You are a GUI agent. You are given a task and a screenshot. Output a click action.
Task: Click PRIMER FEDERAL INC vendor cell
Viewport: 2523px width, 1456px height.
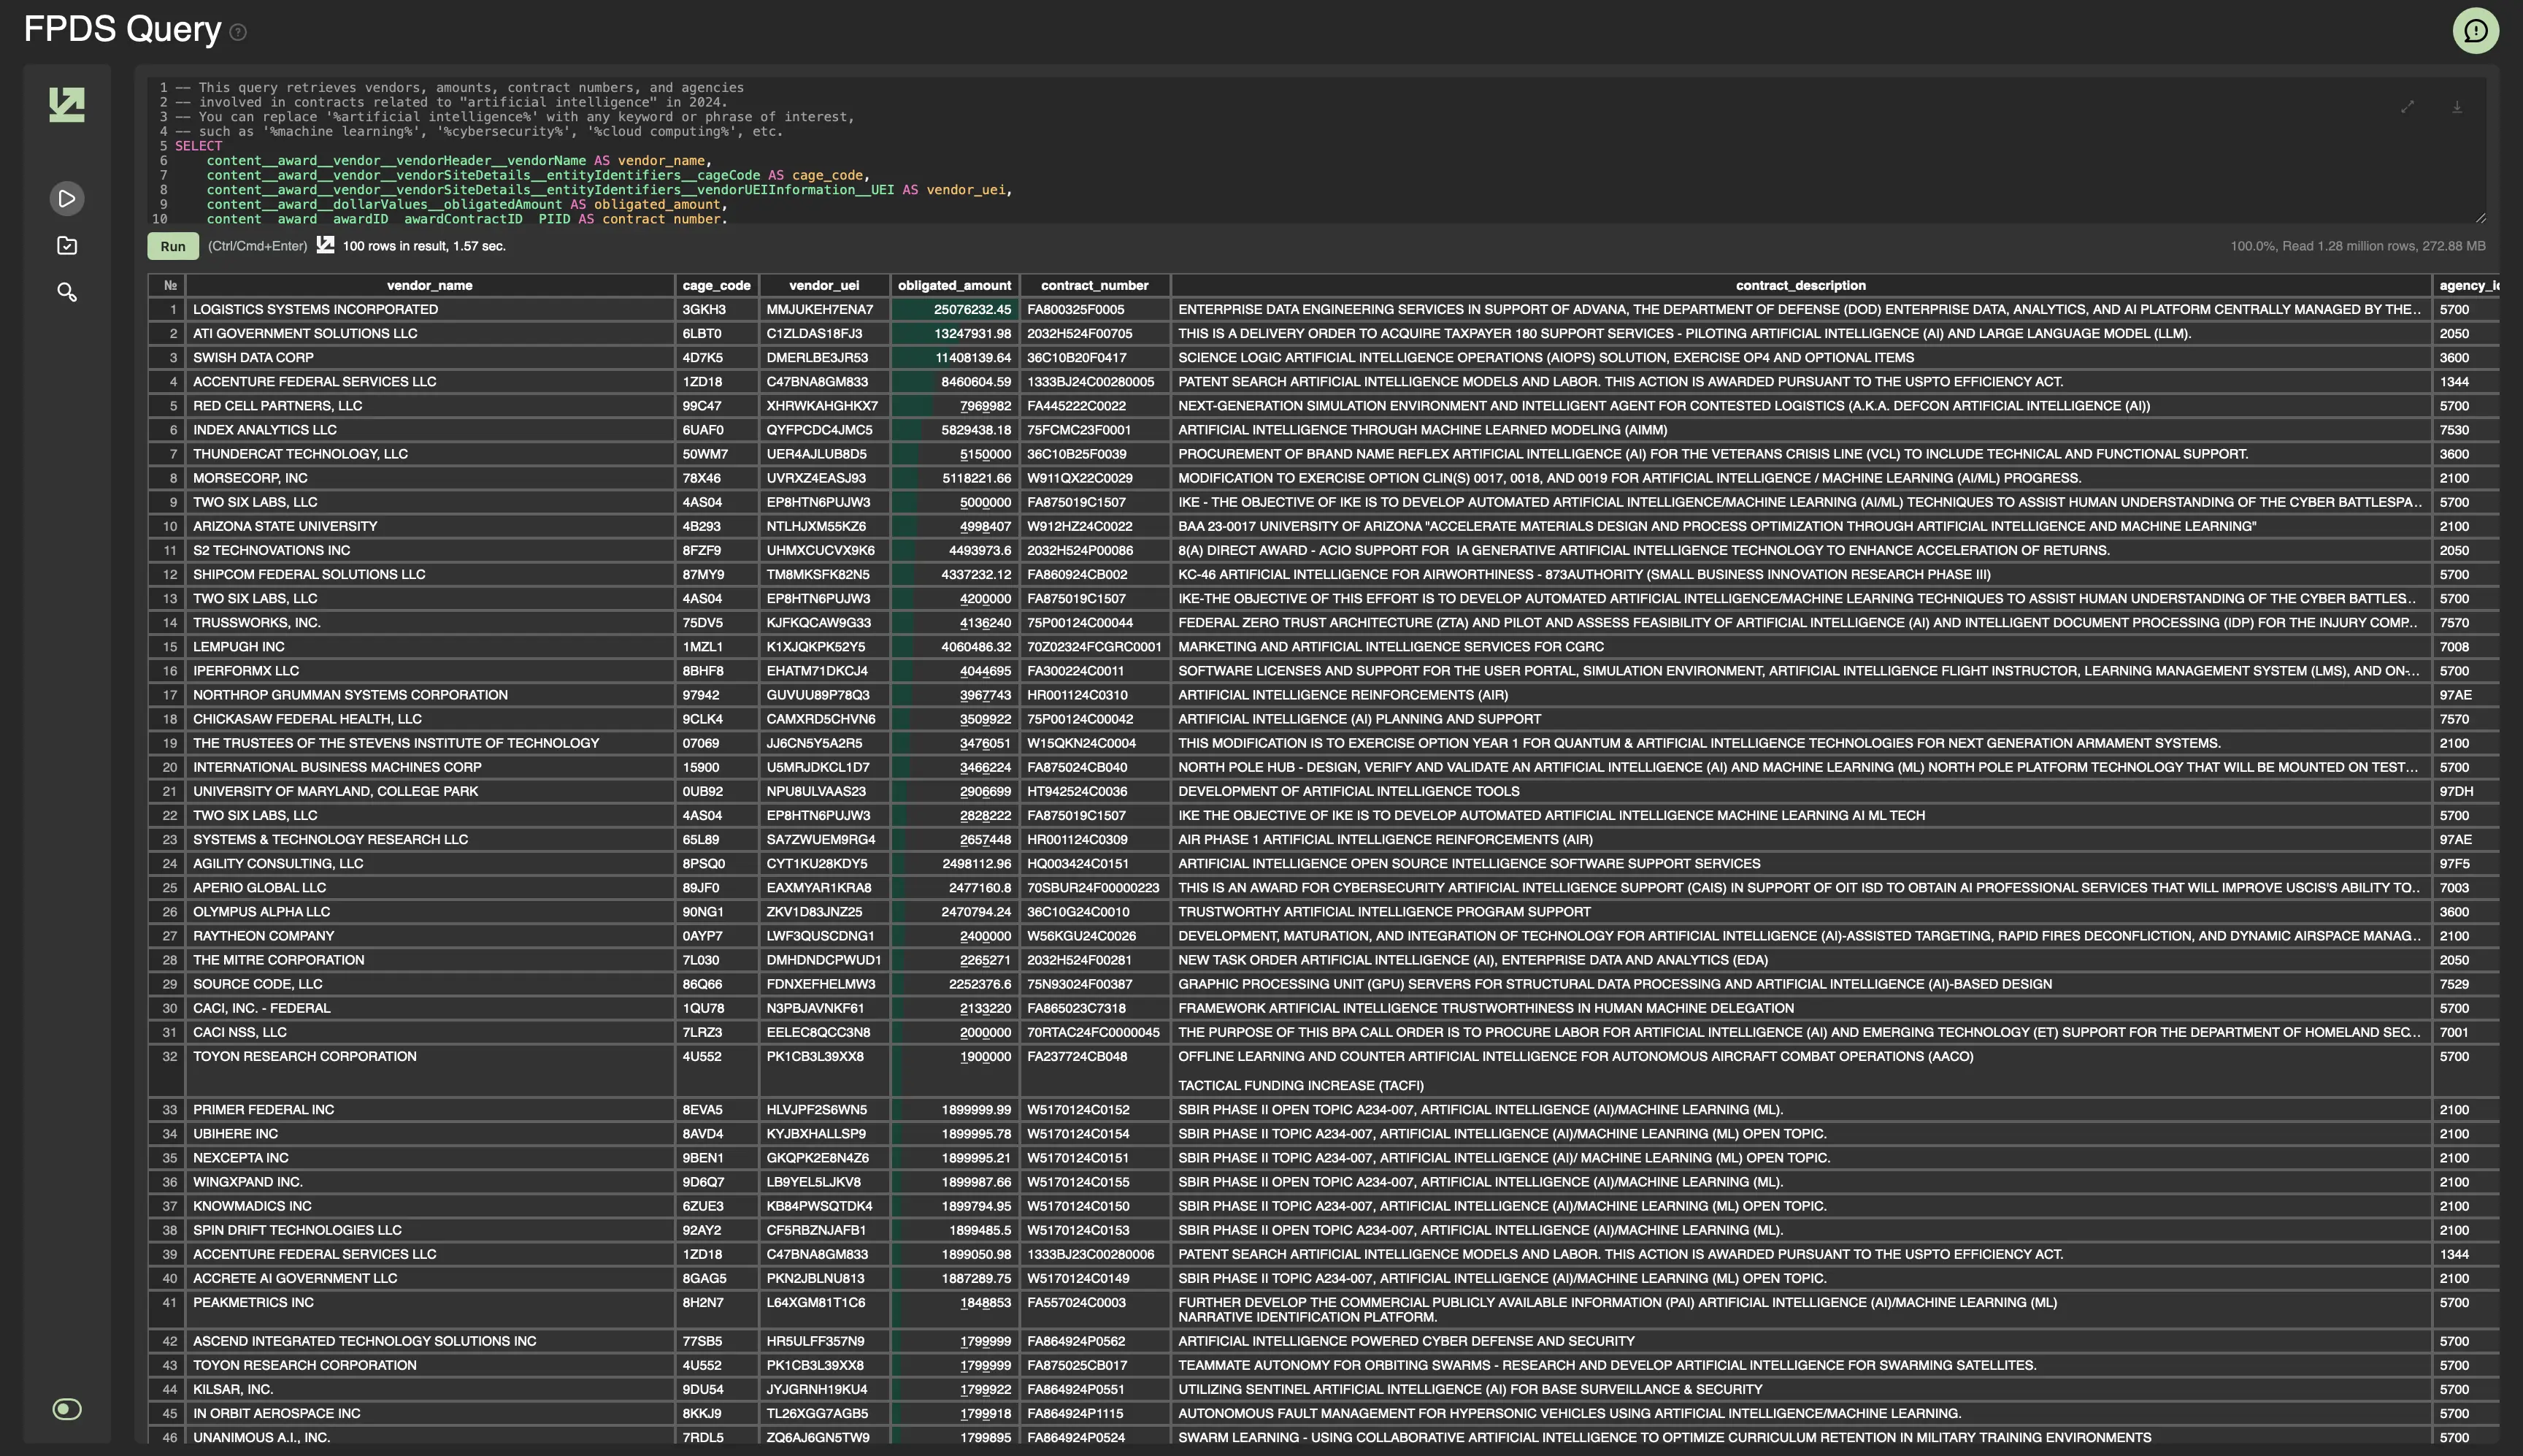(430, 1110)
